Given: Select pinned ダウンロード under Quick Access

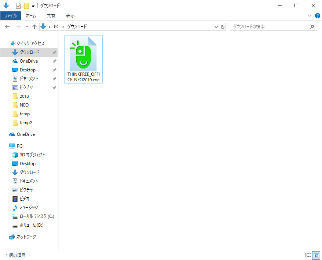Looking at the screenshot, I should (29, 52).
